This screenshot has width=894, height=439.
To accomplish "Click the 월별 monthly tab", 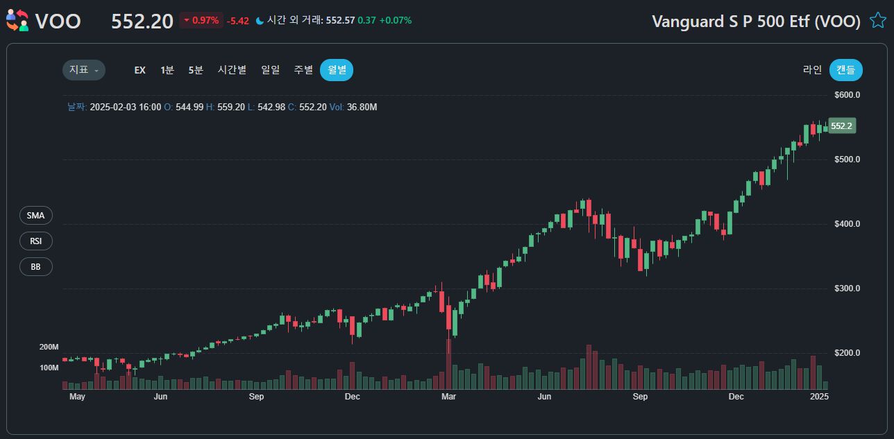I will pyautogui.click(x=336, y=70).
